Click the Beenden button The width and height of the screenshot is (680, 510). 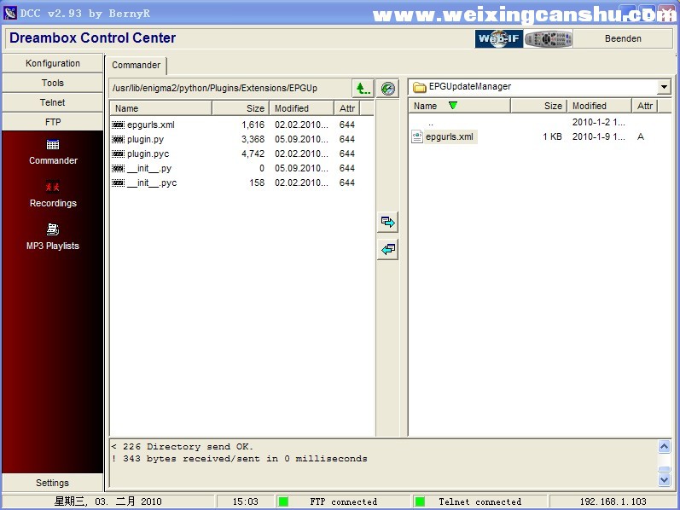coord(623,38)
